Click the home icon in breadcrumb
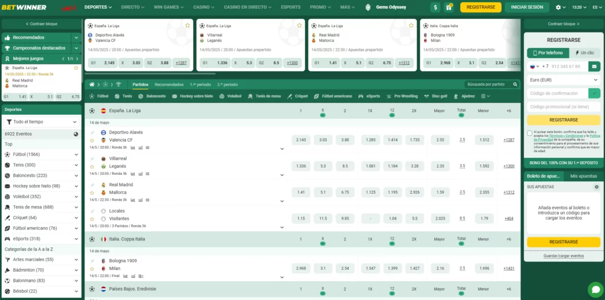 pos(92,84)
